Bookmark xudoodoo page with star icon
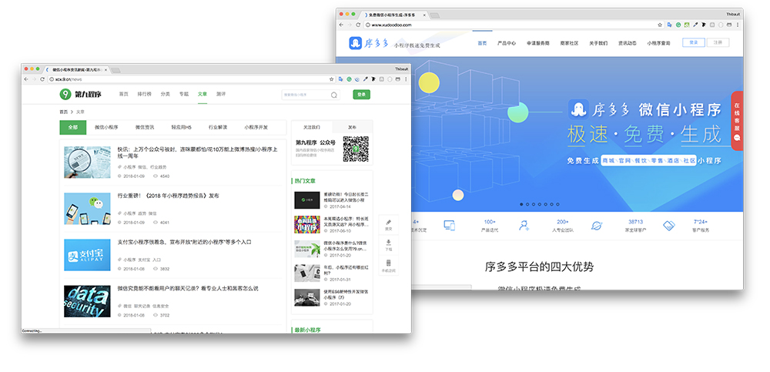The image size is (770, 372). (661, 25)
